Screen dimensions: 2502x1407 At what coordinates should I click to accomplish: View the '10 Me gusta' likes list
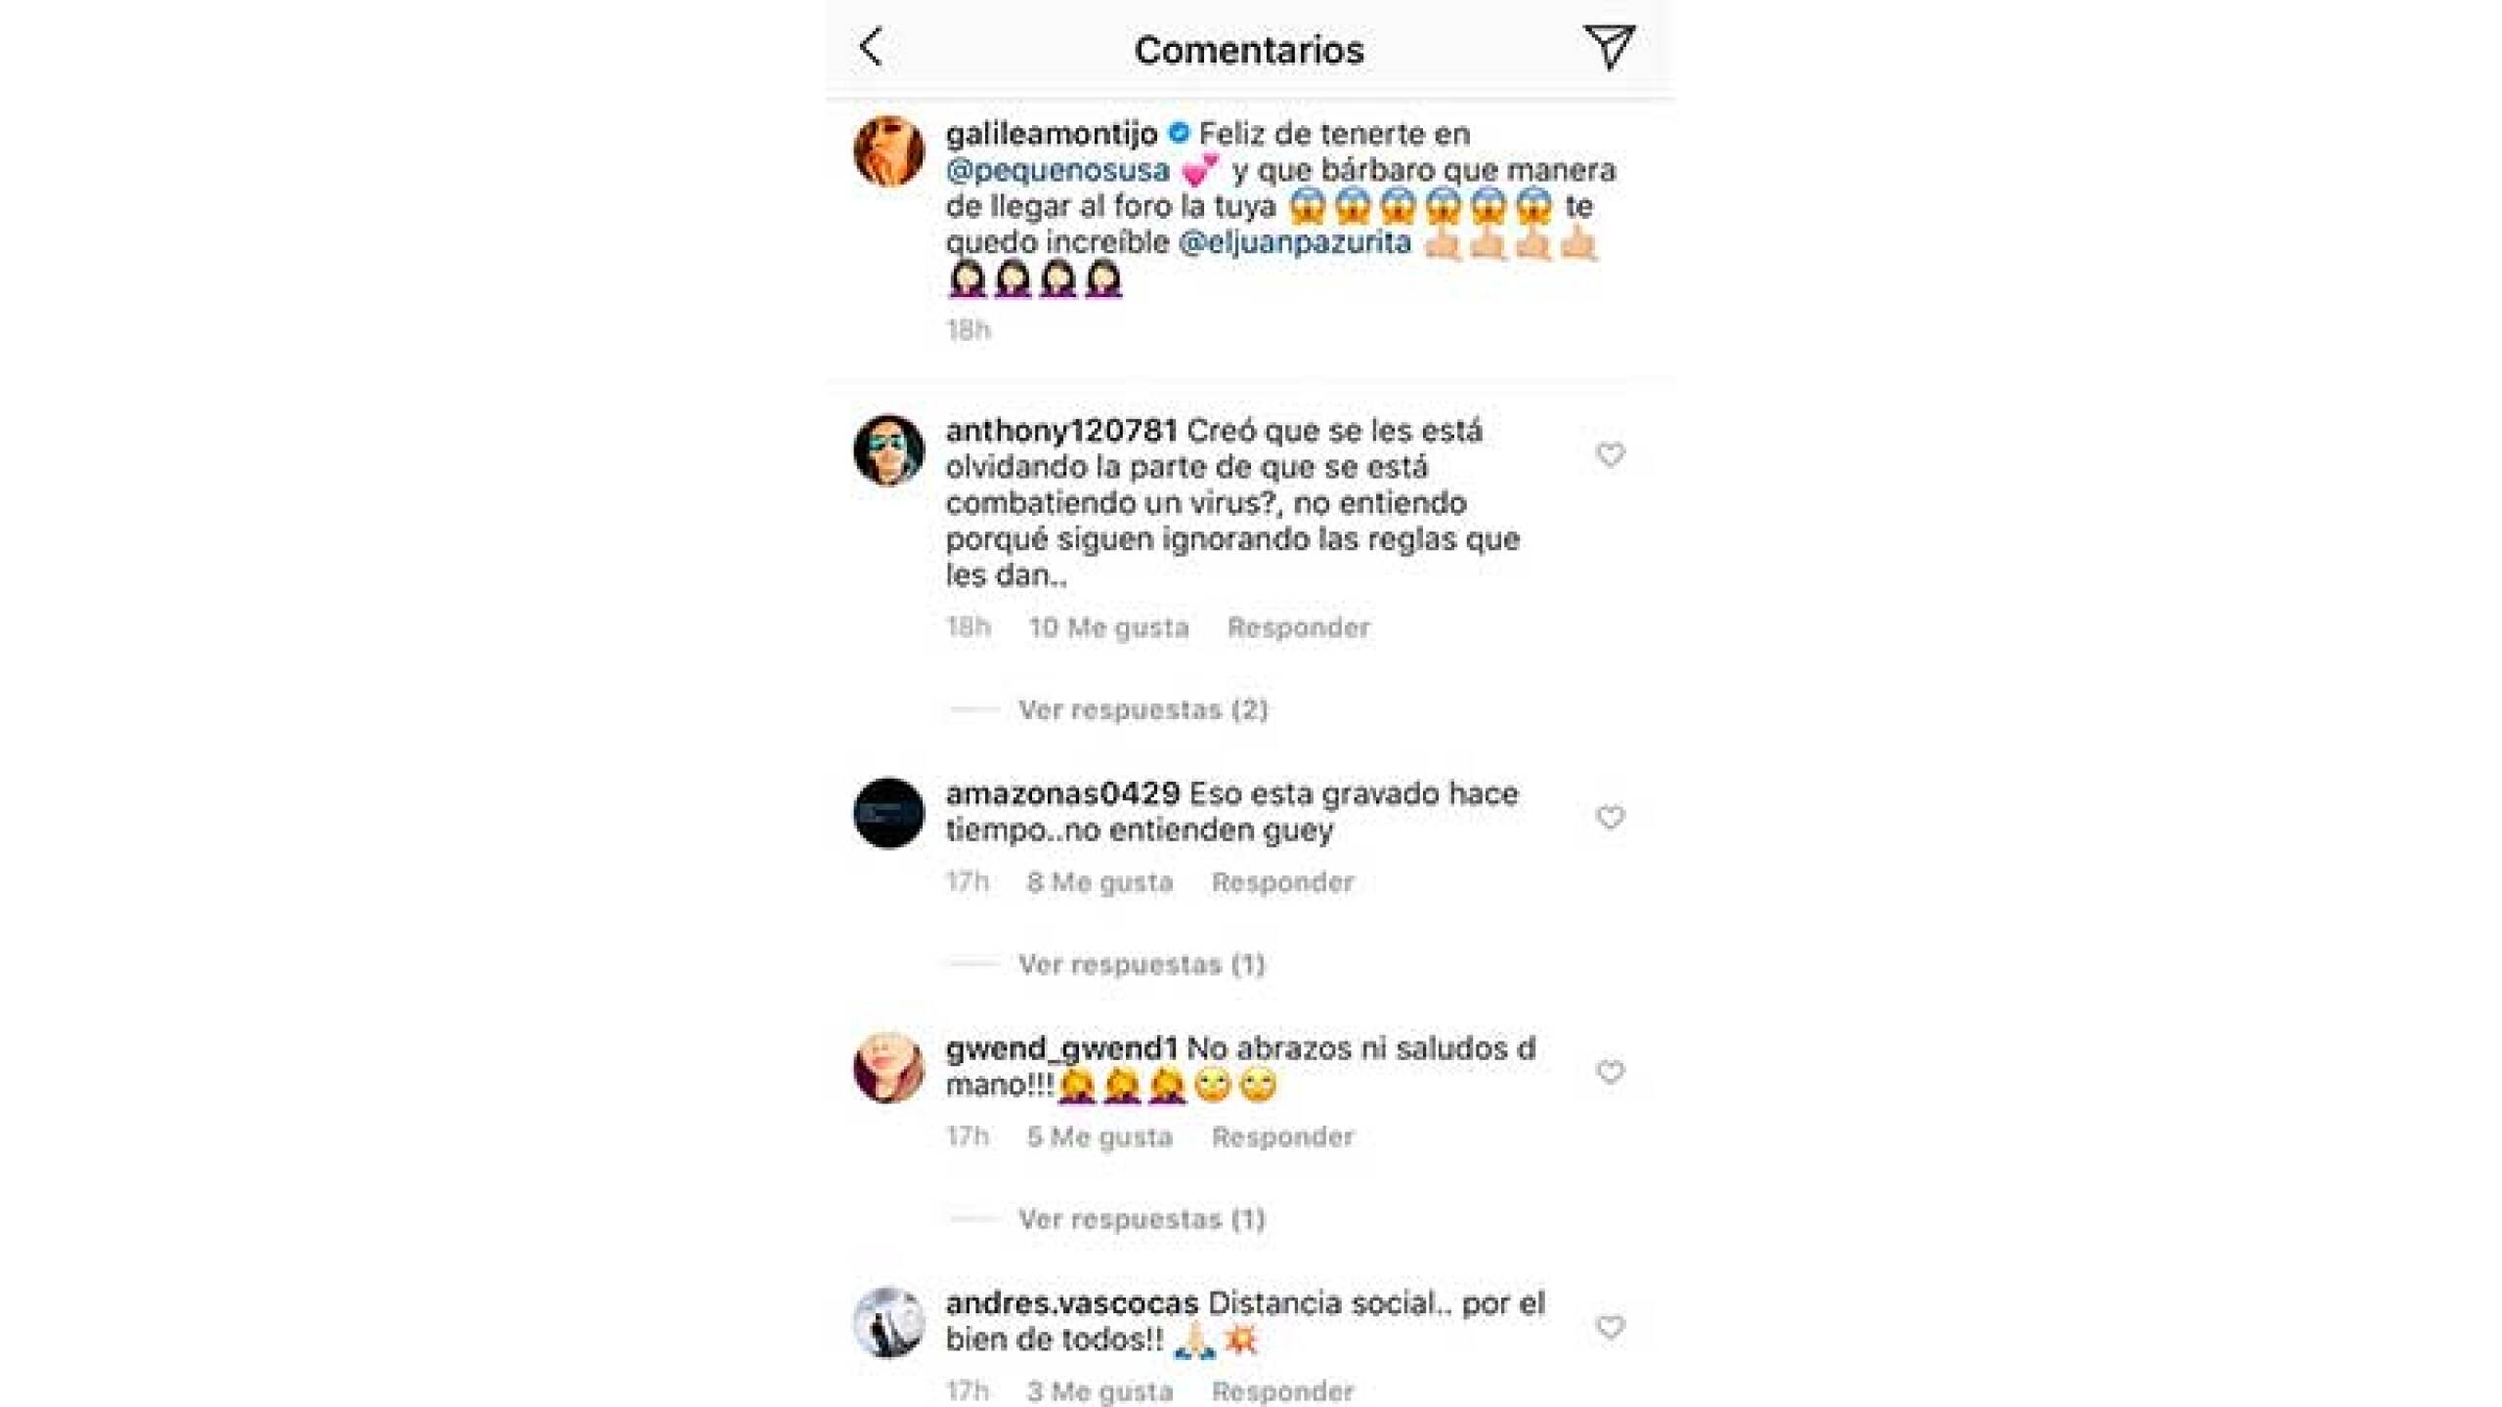coord(1108,627)
